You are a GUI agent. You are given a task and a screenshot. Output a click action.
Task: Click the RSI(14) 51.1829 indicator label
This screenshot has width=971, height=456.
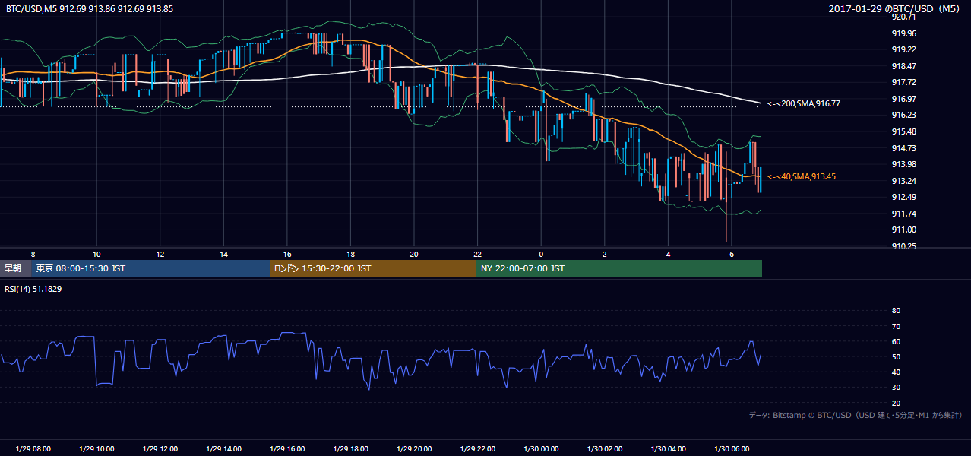pos(34,288)
